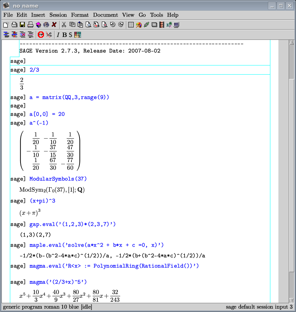Click the red X close document icon
Viewport: 296px width, 312px height.
point(54,25)
